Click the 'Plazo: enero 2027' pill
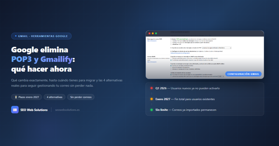Screen dimensions: 279x146 pyautogui.click(x=26, y=97)
